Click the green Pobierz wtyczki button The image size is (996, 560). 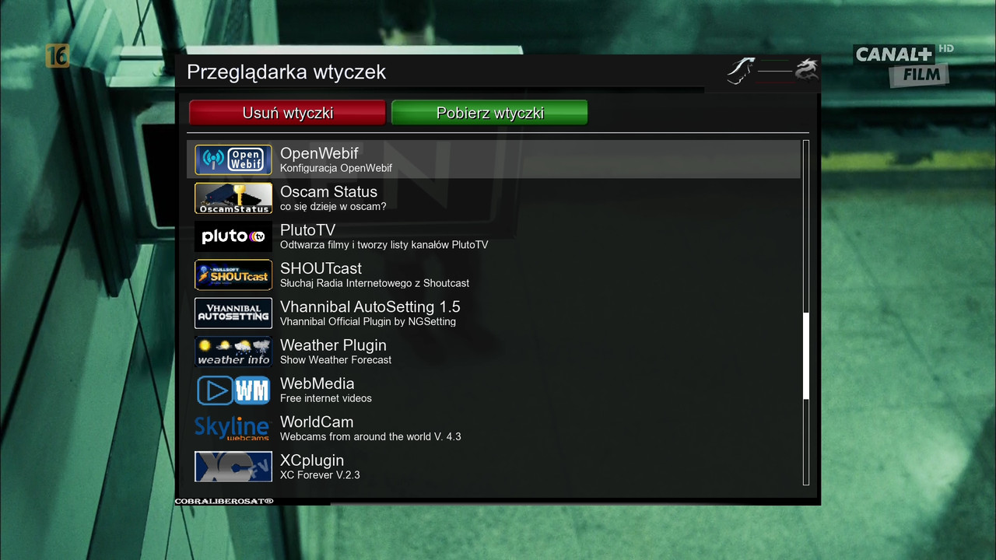(x=489, y=113)
